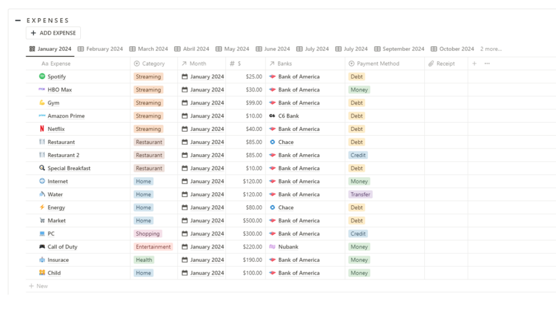The width and height of the screenshot is (556, 312).
Task: Open the Expense column header menu
Action: coord(56,64)
